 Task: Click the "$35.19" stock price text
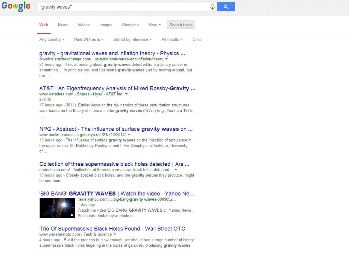45,100
